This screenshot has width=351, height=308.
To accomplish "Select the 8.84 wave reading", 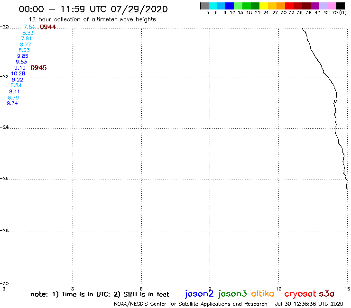I will point(16,85).
